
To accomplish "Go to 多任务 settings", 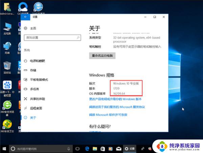I will point(35,89).
